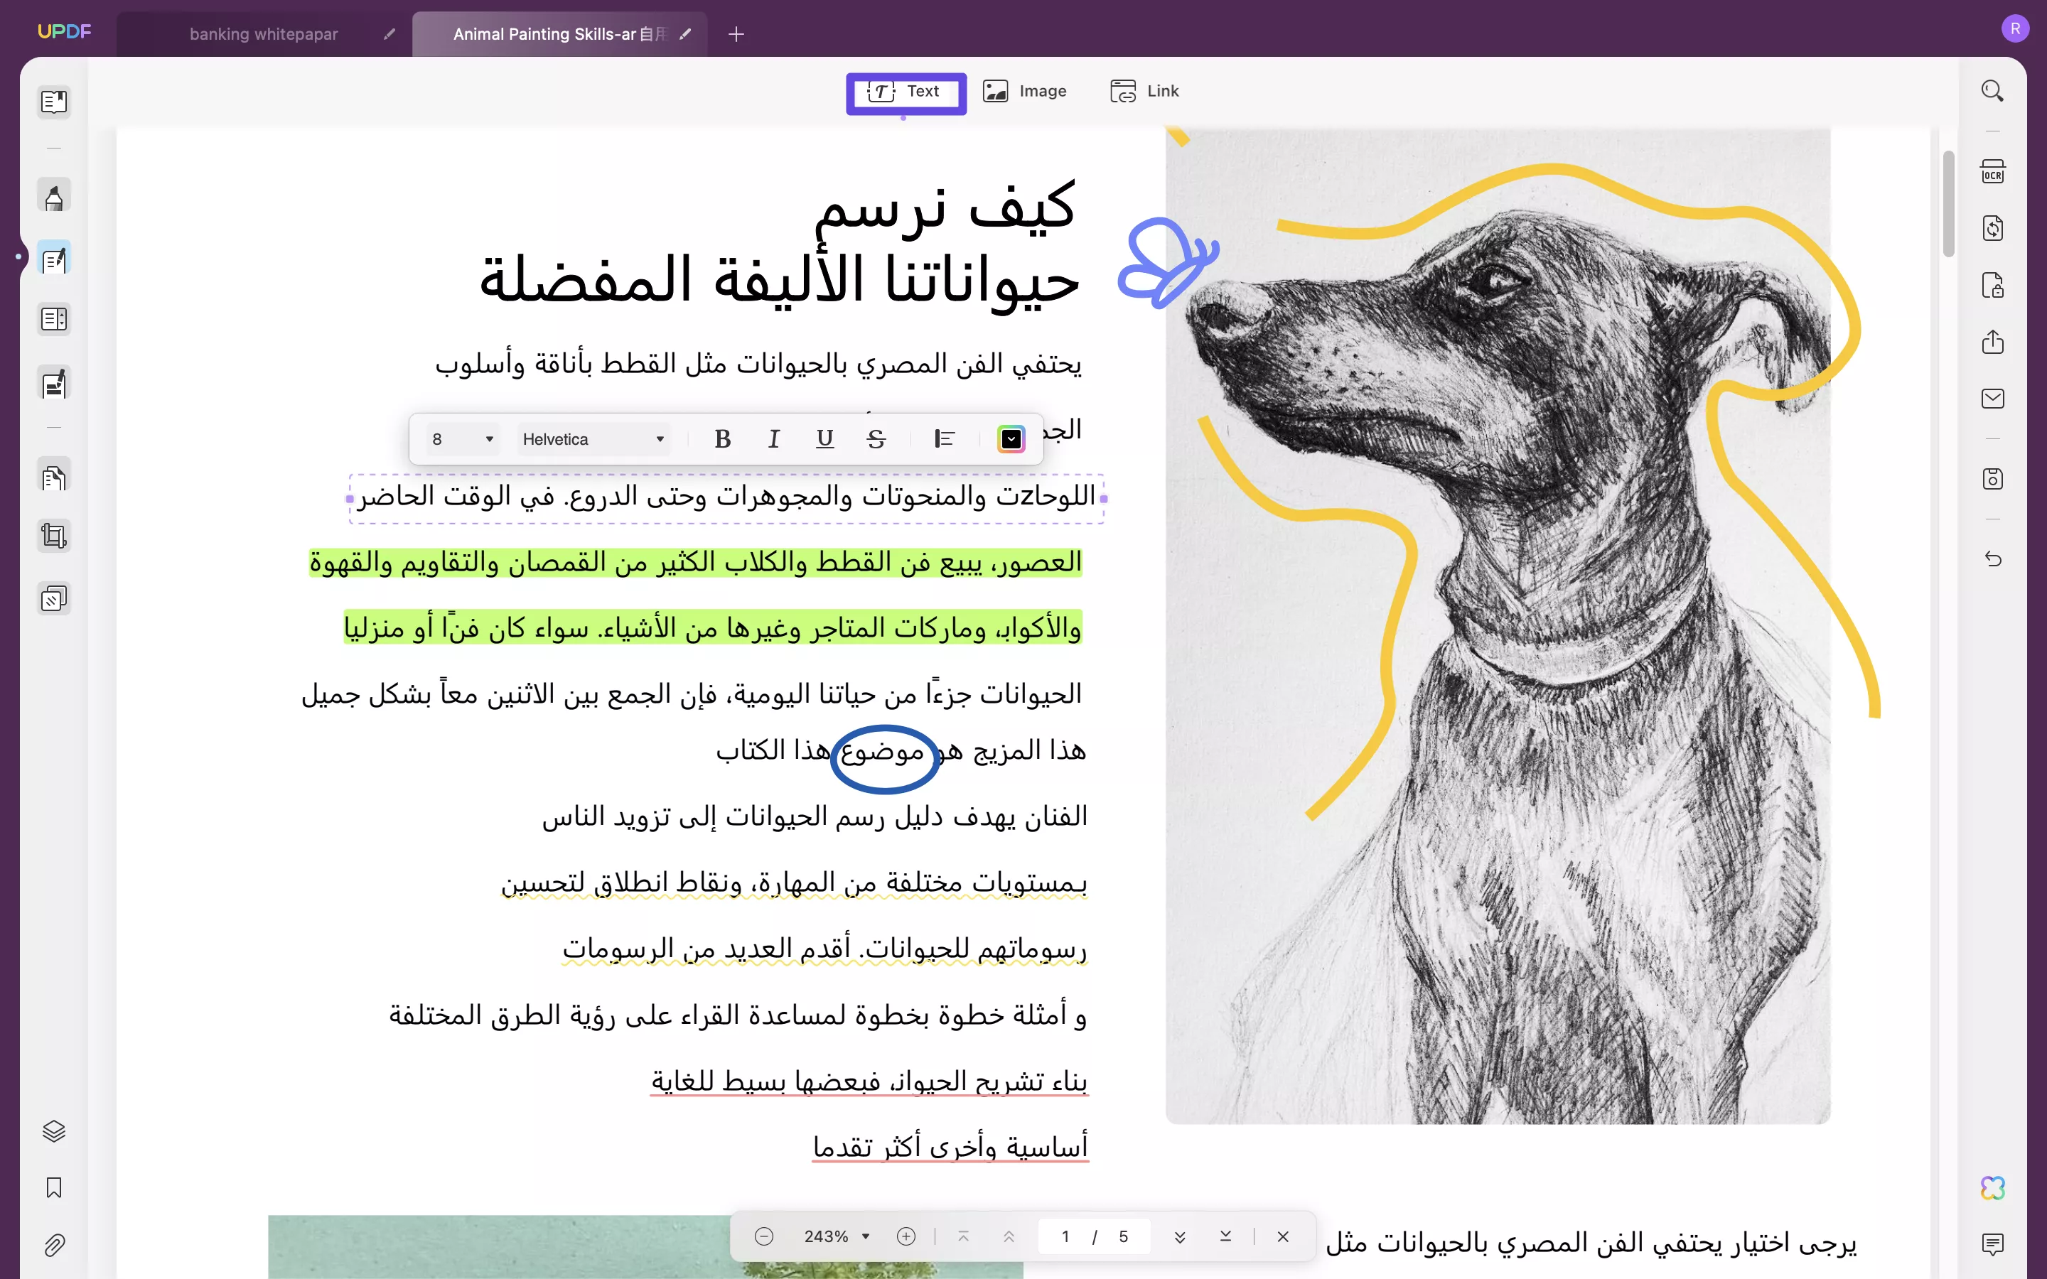Open UPDF AI assistant
Screen dimensions: 2047x1279
coord(1993,1187)
